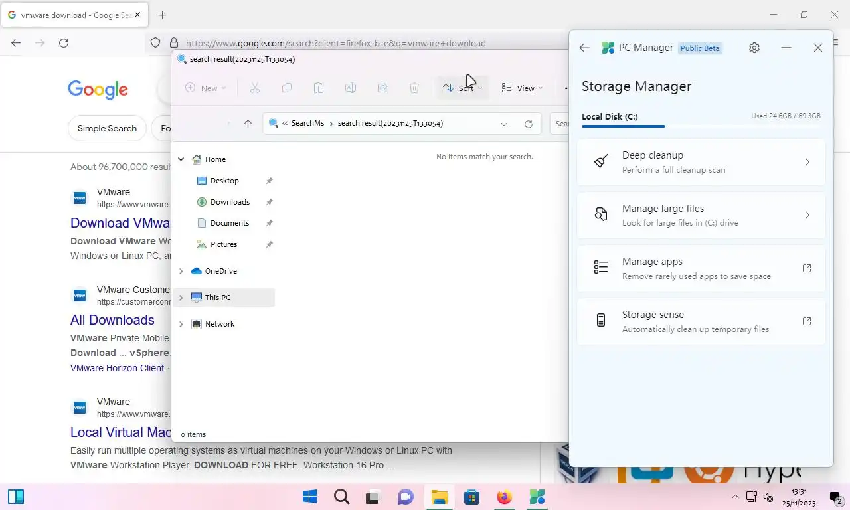Expand the address bar history dropdown

click(504, 124)
